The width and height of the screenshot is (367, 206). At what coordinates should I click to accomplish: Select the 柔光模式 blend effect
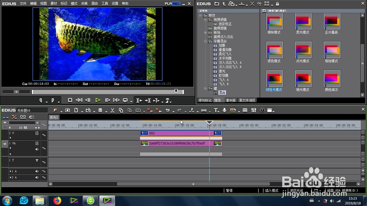click(x=303, y=24)
